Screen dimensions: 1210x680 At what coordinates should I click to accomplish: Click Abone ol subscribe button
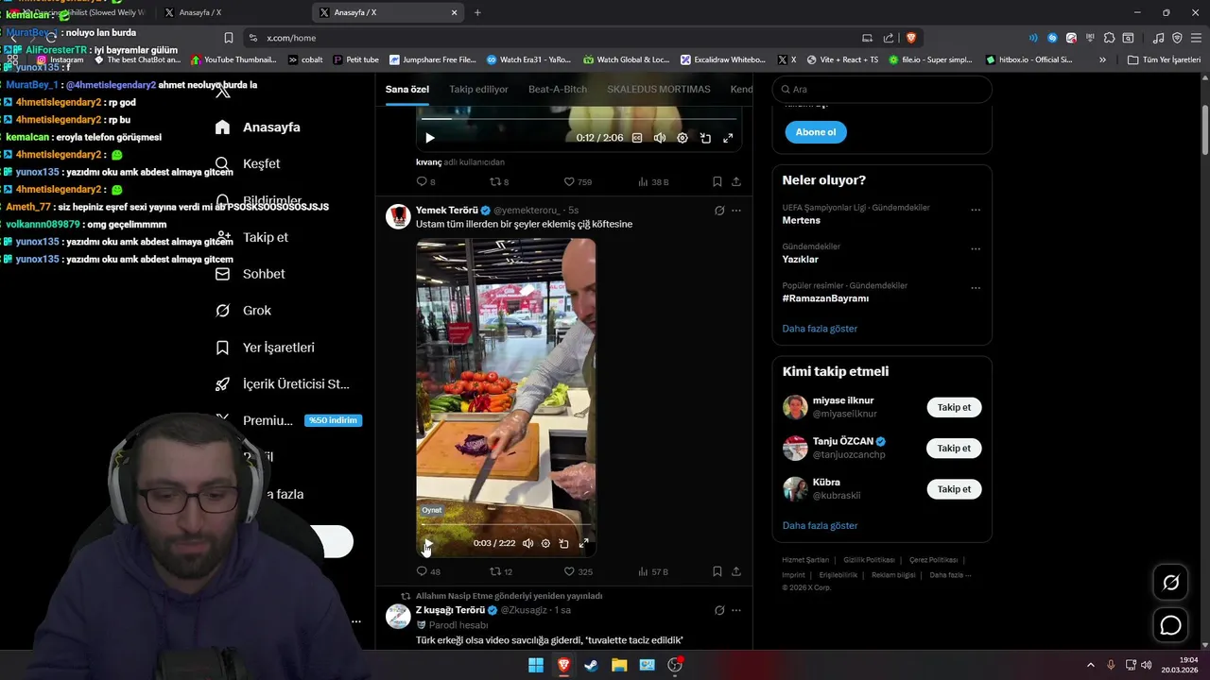(816, 132)
